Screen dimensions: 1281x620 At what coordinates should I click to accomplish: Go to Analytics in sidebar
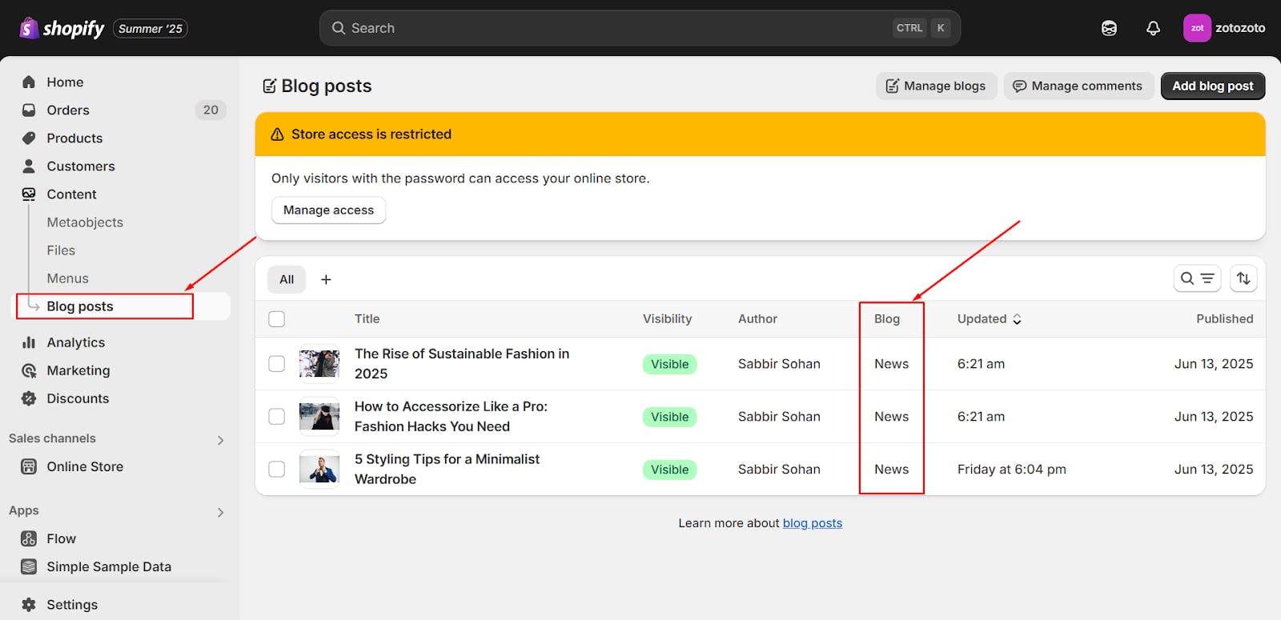click(75, 342)
